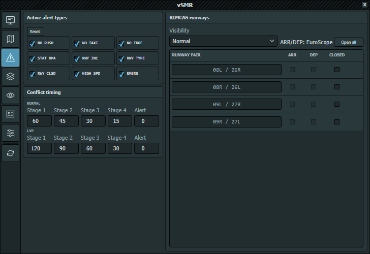
Task: Select the 09L / 27R runway pair
Action: [x=227, y=104]
